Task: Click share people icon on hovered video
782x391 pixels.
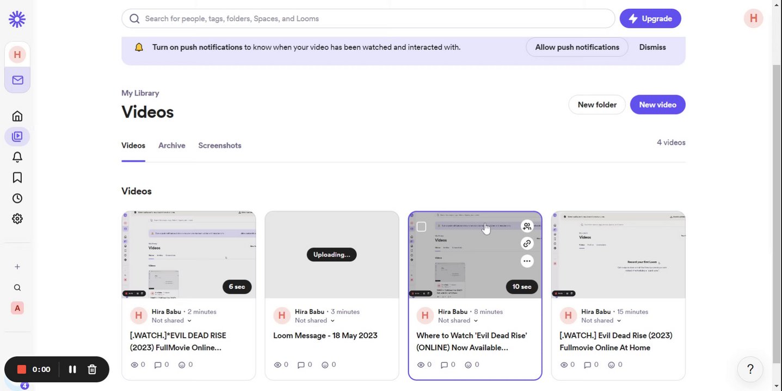Action: pos(527,226)
